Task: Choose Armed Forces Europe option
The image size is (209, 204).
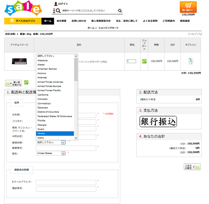Action: click(x=55, y=86)
